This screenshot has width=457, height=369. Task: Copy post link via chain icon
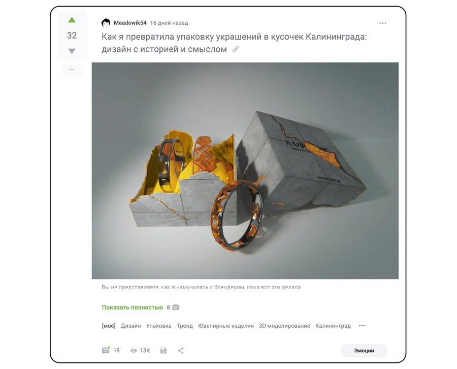tap(236, 49)
